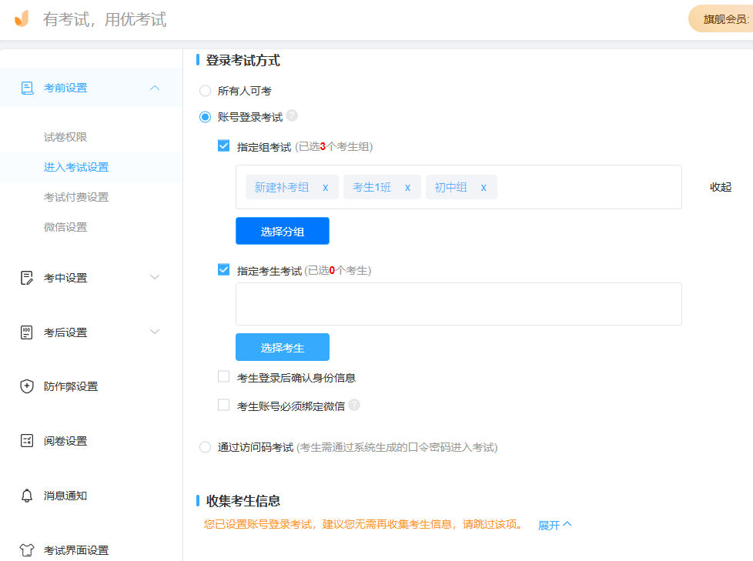Click the 考中设置 menu label
Viewport: 753px width, 561px height.
(x=65, y=278)
